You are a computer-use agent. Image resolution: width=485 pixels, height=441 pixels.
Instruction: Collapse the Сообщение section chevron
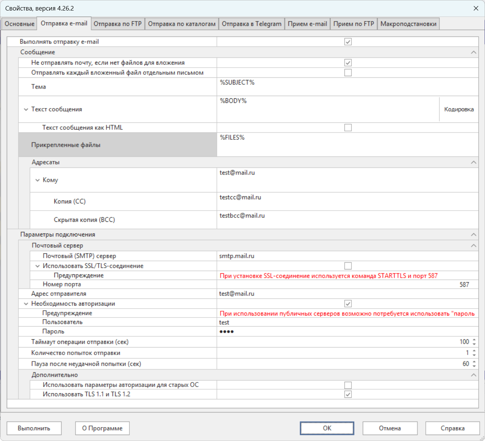473,52
